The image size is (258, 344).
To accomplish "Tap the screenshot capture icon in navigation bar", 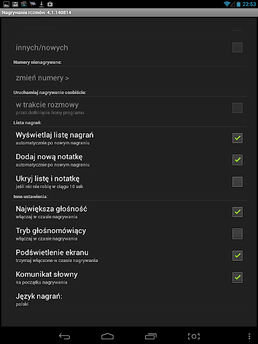I will (193, 336).
